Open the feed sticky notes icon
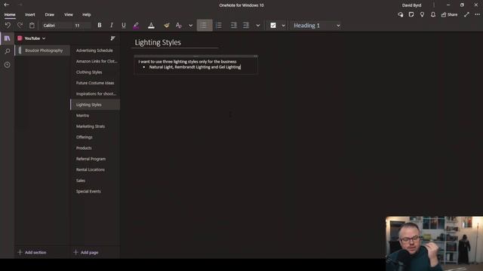 (411, 14)
